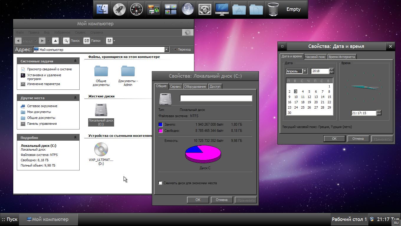Click the time 21:17:15 spinner arrows
Viewport: 401px width, 226px height.
(x=379, y=113)
